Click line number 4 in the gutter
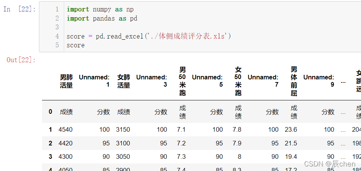 pyautogui.click(x=57, y=36)
